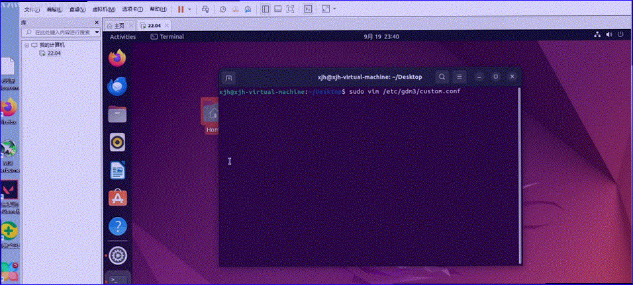Click the new tab button in terminal
Image resolution: width=633 pixels, height=285 pixels.
(228, 77)
